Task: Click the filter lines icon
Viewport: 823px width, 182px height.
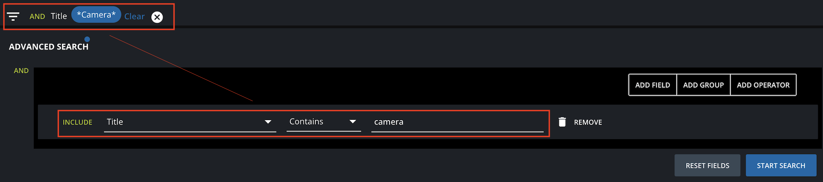Action: pos(13,16)
